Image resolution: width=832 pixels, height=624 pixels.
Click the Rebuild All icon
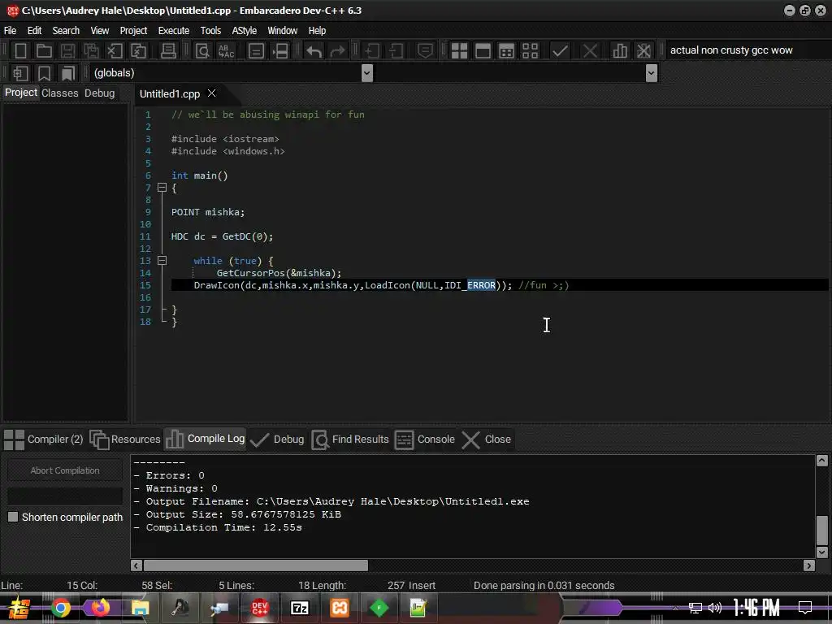coord(530,51)
